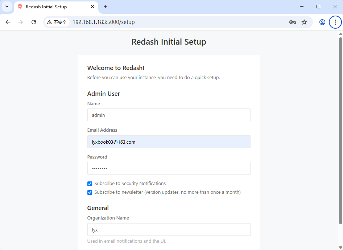
Task: Click the General section heading
Action: tap(98, 208)
